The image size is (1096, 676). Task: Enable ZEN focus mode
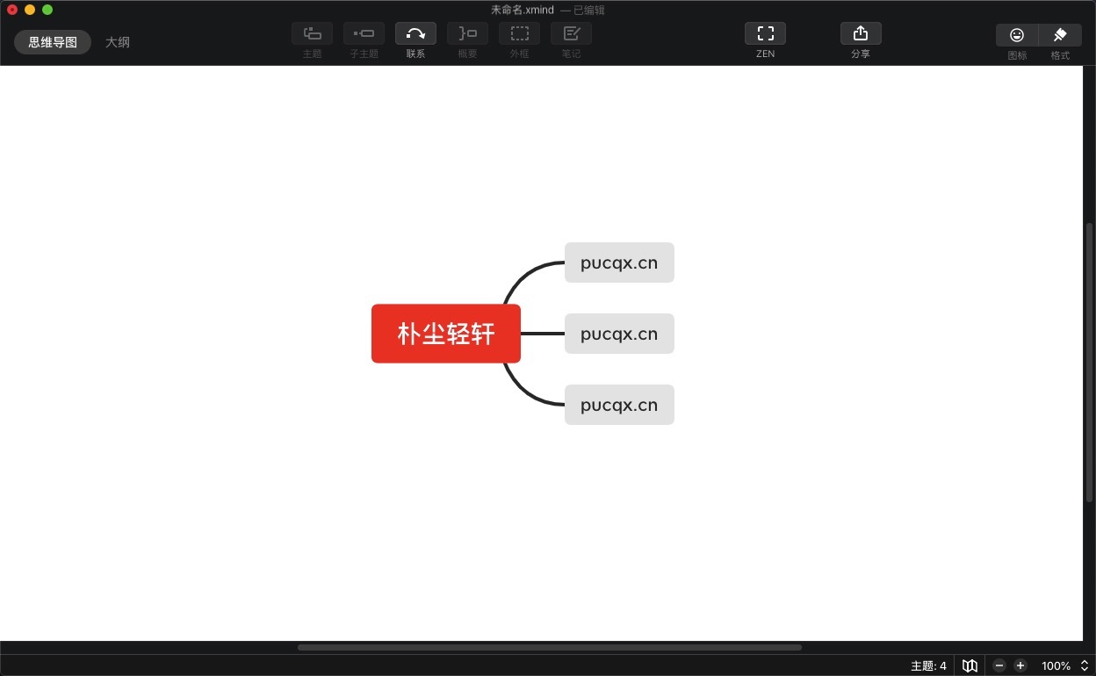click(x=765, y=35)
